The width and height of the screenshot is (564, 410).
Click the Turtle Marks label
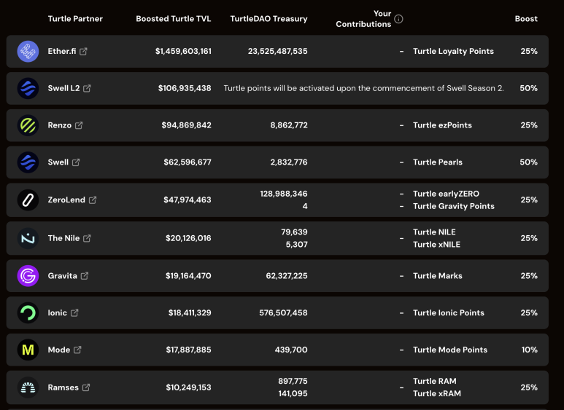tap(438, 276)
